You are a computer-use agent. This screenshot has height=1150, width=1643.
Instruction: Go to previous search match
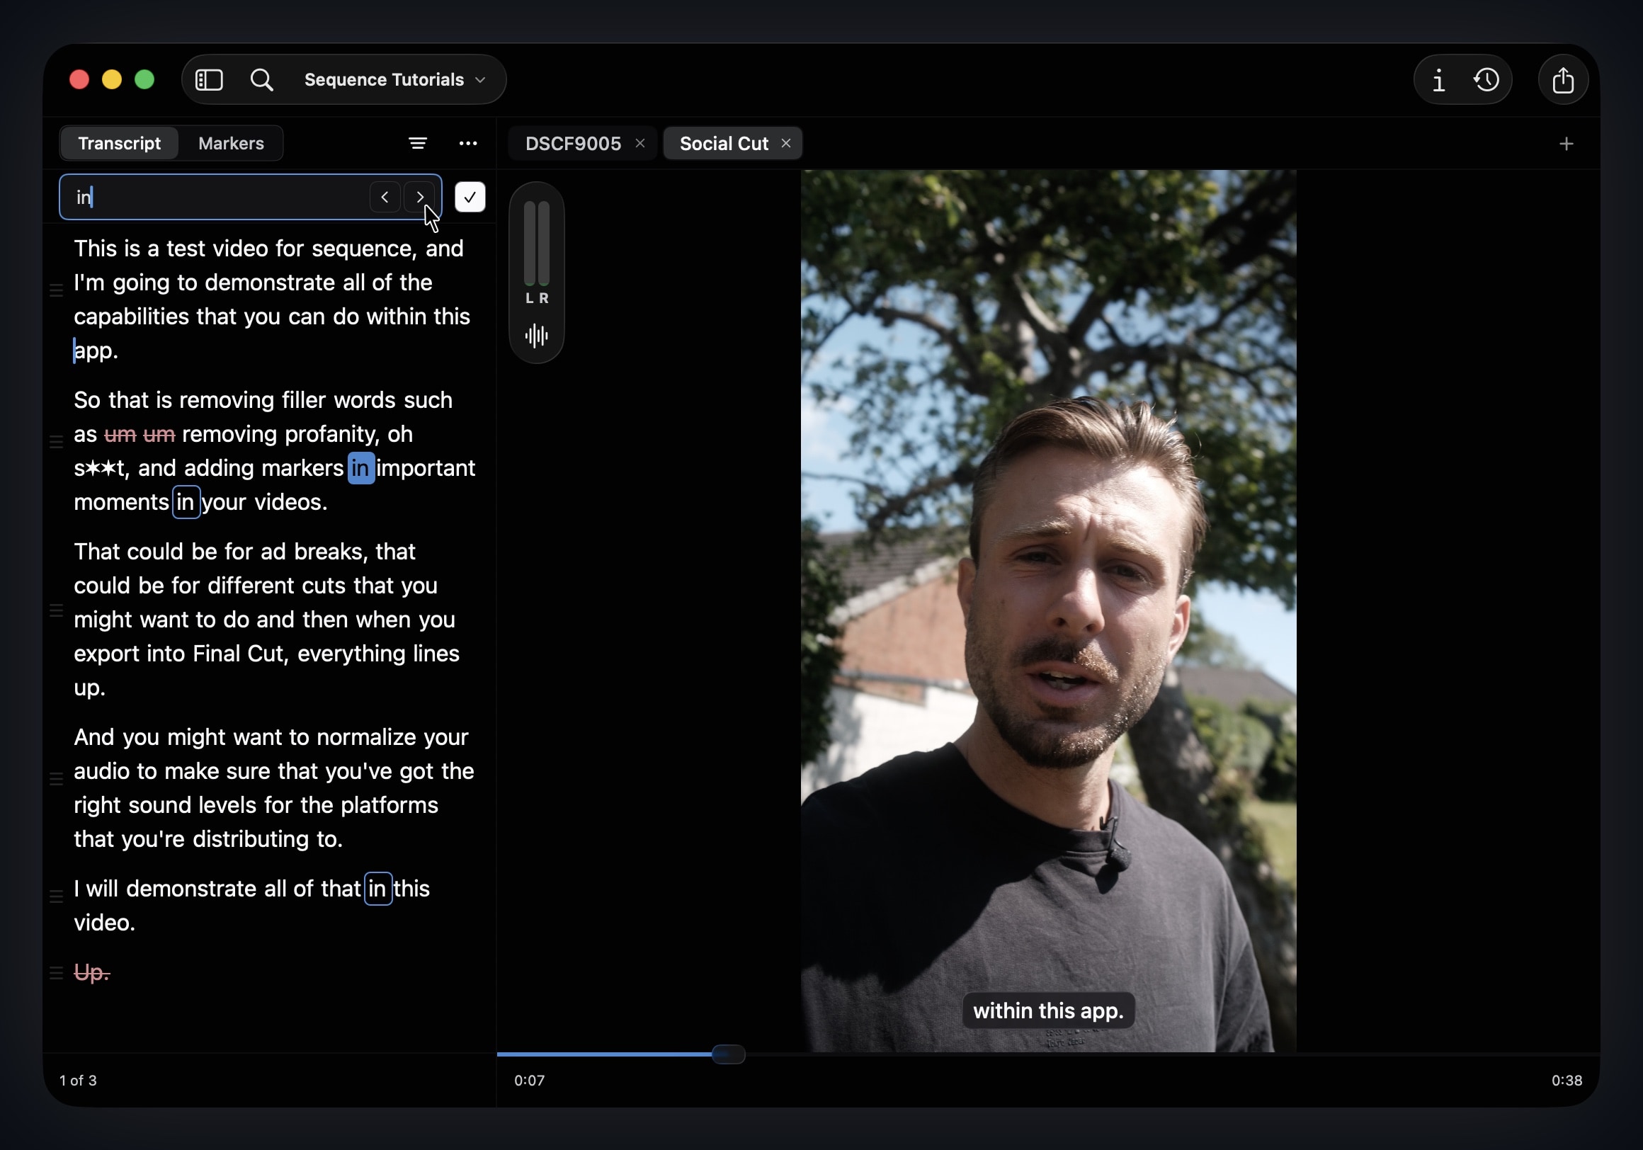pos(385,197)
